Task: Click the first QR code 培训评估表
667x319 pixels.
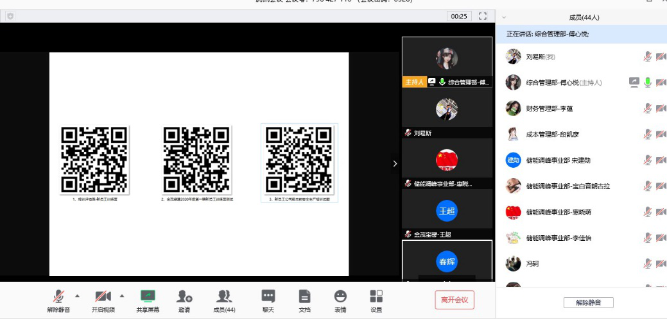Action: coord(94,159)
